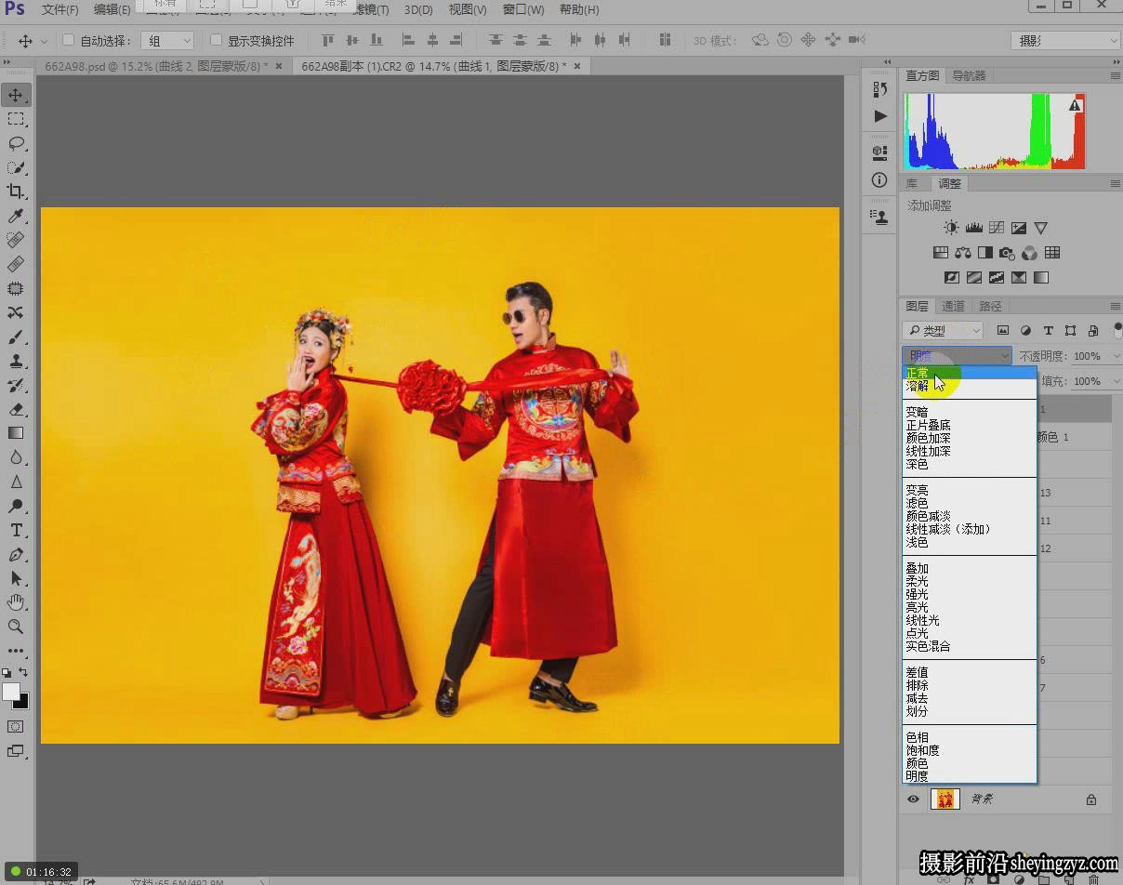Select the Quick Selection tool

click(16, 167)
